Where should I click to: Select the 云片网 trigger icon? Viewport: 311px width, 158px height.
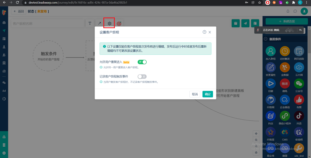[299, 67]
